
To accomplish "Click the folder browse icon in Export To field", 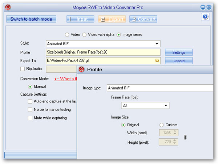I will (x=157, y=60).
